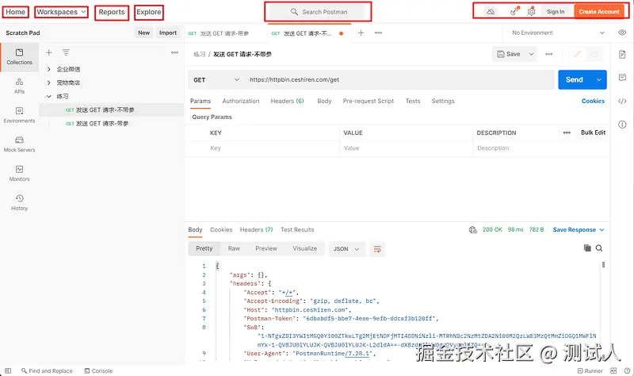Switch to the response Headers (7) tab

[256, 230]
